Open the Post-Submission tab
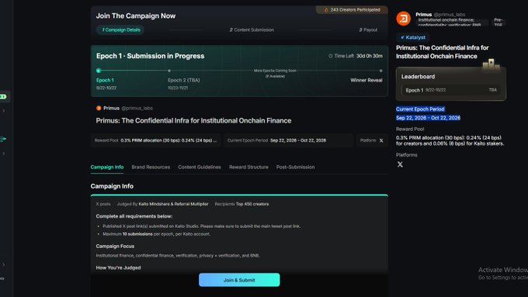This screenshot has width=528, height=297. (x=295, y=167)
